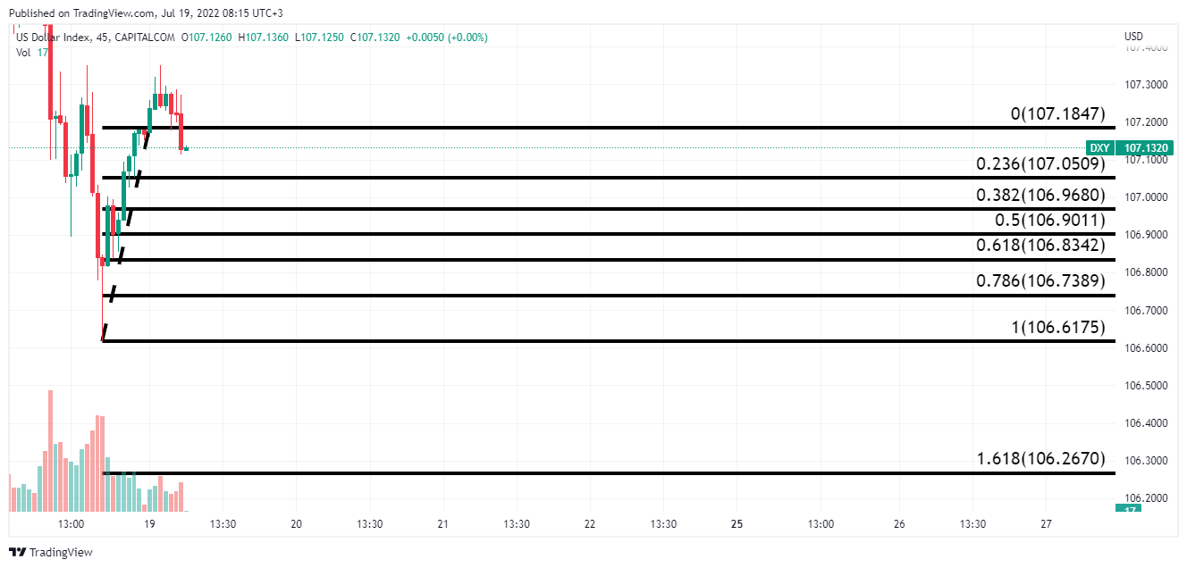Click the TradingView logo at bottom left
1187x568 pixels.
click(x=51, y=552)
